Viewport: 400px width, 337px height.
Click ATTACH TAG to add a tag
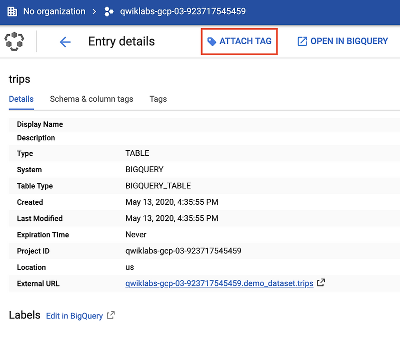239,41
